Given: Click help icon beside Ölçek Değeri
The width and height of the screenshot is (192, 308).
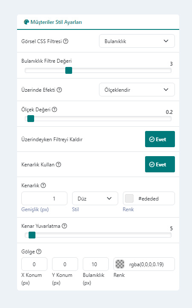Looking at the screenshot, I should click(x=55, y=109).
